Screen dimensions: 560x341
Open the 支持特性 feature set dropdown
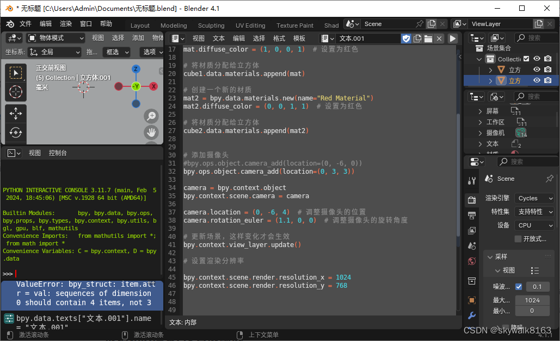coord(534,212)
